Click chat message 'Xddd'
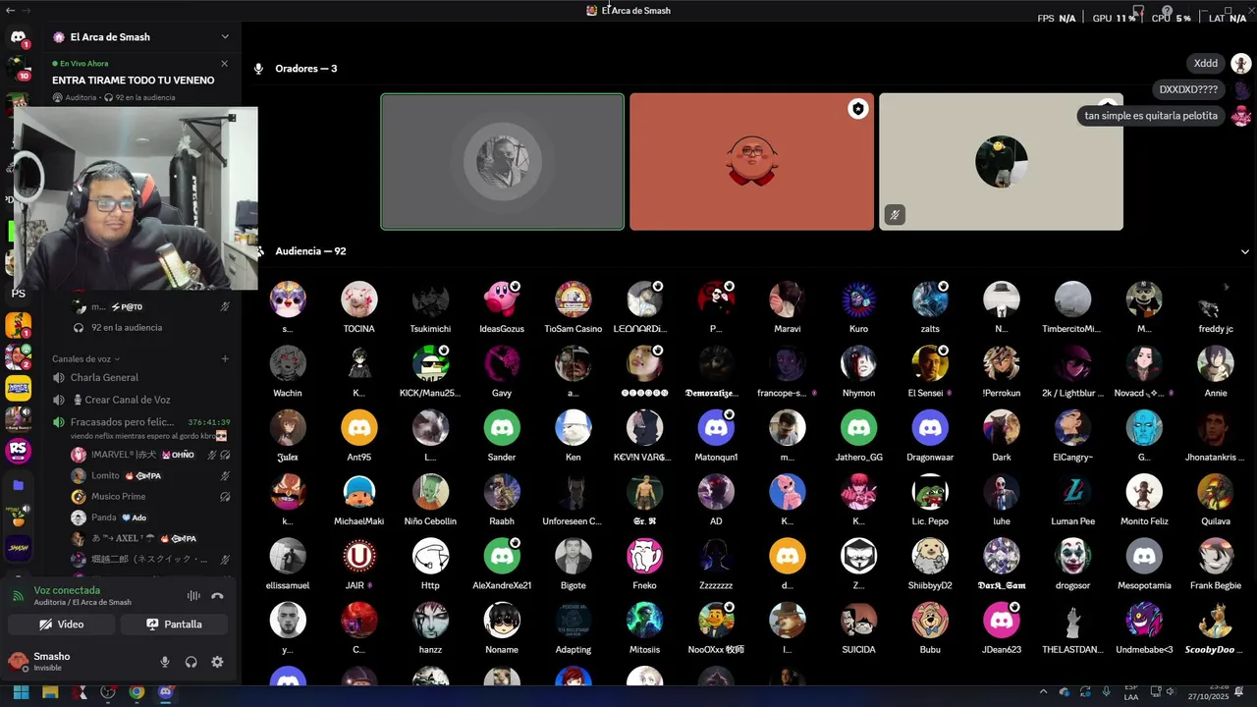This screenshot has width=1257, height=707. pos(1206,64)
